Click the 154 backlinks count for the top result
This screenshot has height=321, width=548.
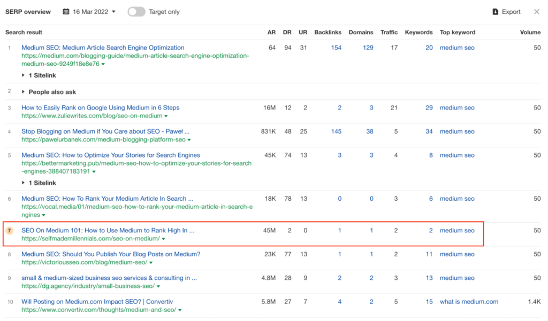(336, 48)
